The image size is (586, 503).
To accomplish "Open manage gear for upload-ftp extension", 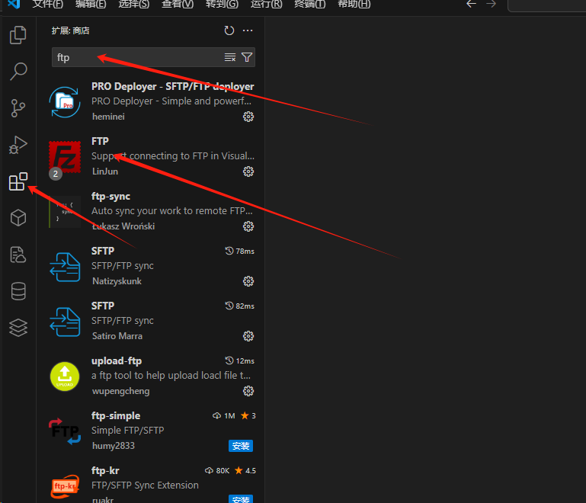I will (248, 391).
